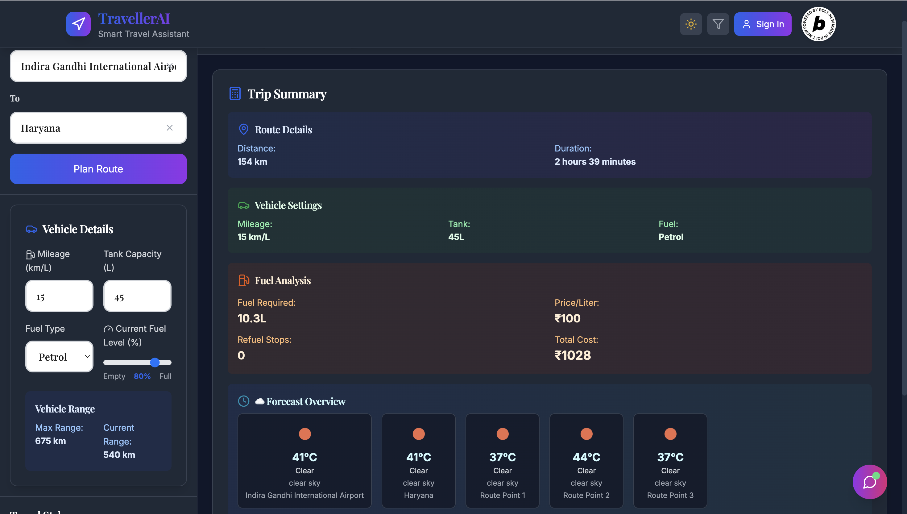907x514 pixels.
Task: Click the TravellerAI paper plane logo
Action: click(78, 24)
